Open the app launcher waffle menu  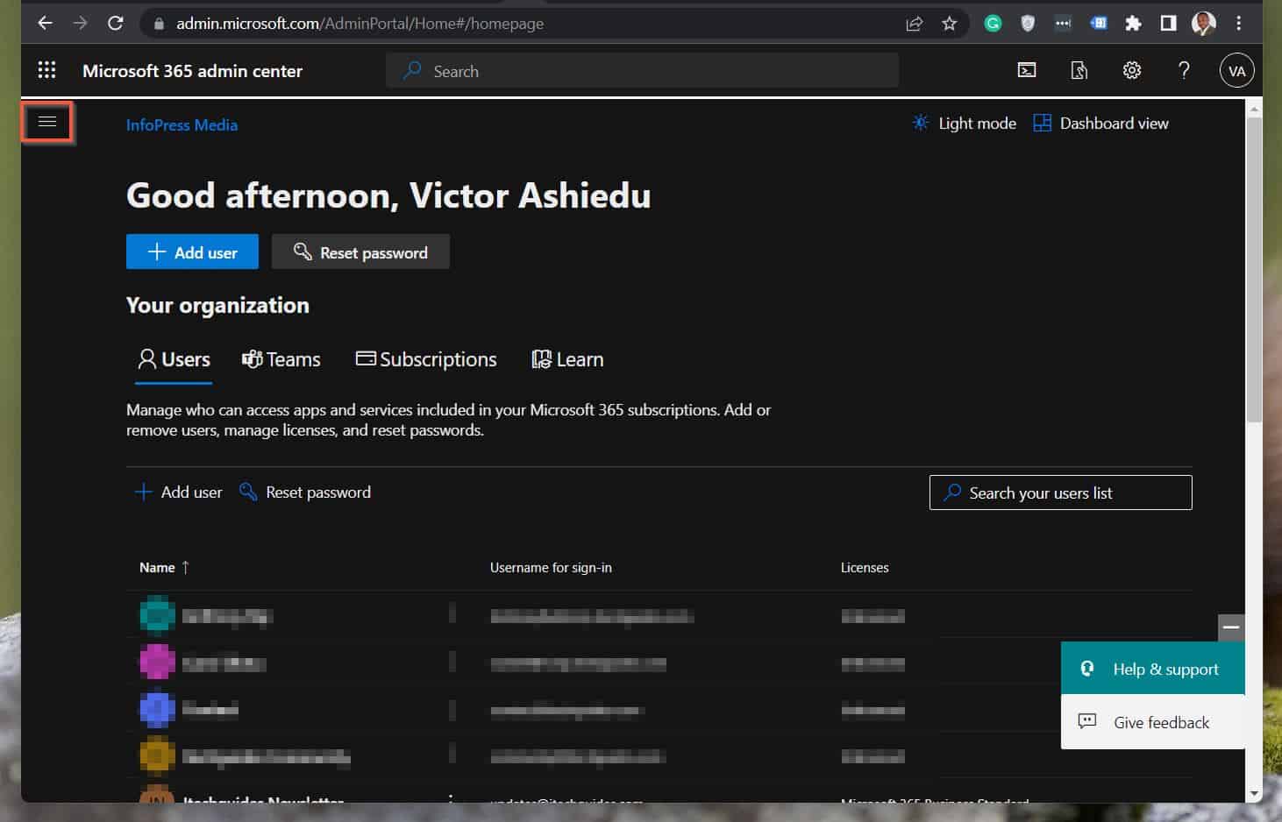click(x=47, y=70)
